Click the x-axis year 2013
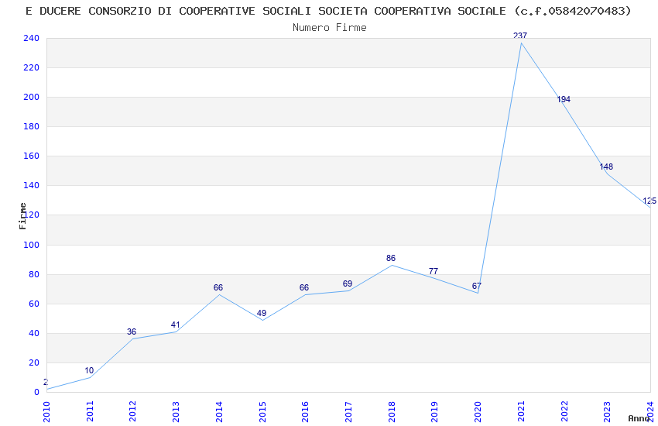Image resolution: width=658 pixels, height=426 pixels. click(176, 411)
